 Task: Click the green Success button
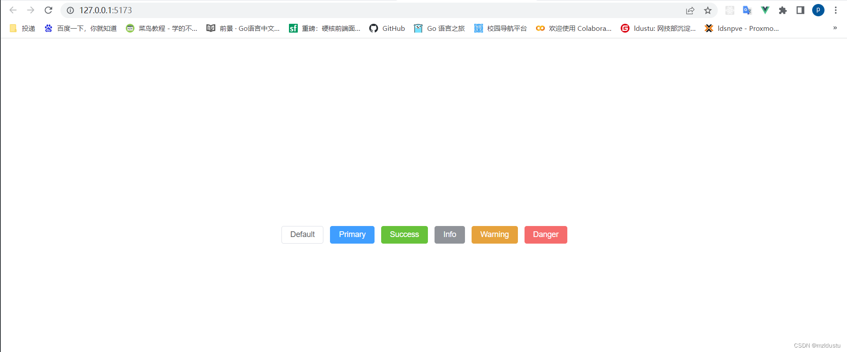tap(404, 235)
